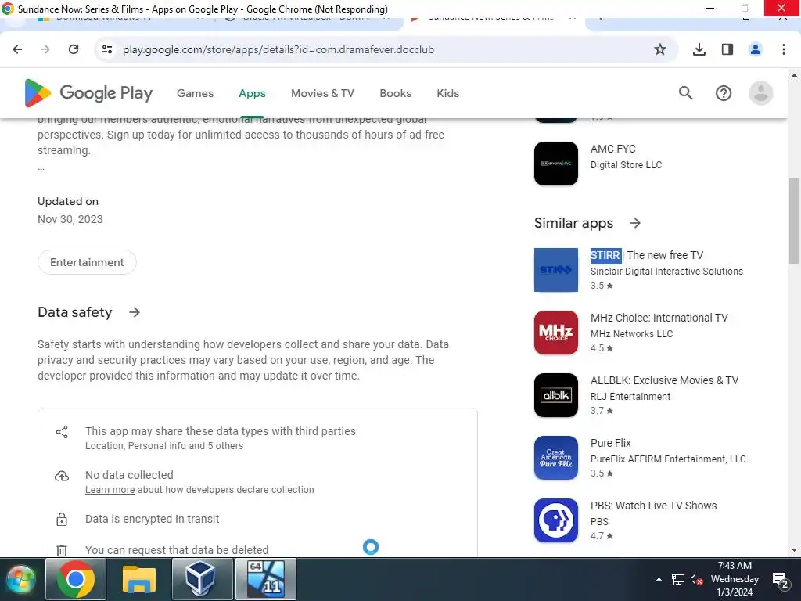Image resolution: width=801 pixels, height=601 pixels.
Task: Reload the page with the refresh icon
Action: 74,49
